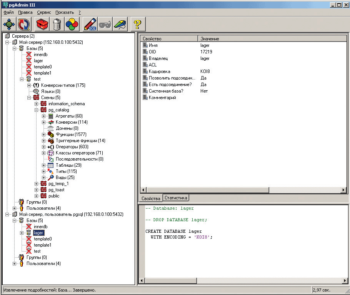Refresh the selected object via toolbar
Image resolution: width=350 pixels, height=295 pixels.
tap(24, 24)
